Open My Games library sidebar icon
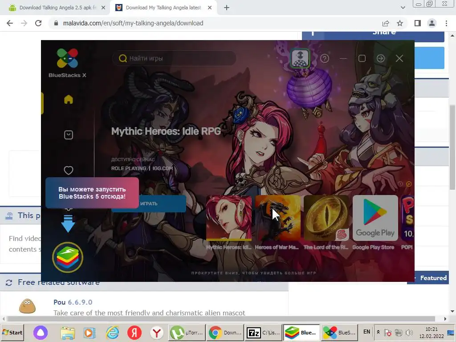This screenshot has width=456, height=342. click(x=68, y=135)
